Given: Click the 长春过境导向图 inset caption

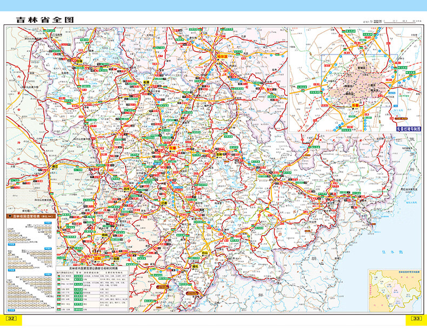Looking at the screenshot, I should click(409, 129).
